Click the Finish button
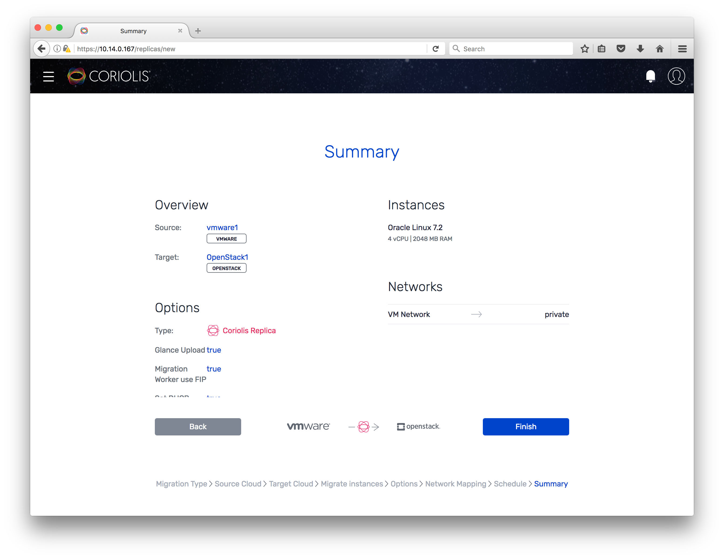The image size is (724, 559). [x=525, y=426]
